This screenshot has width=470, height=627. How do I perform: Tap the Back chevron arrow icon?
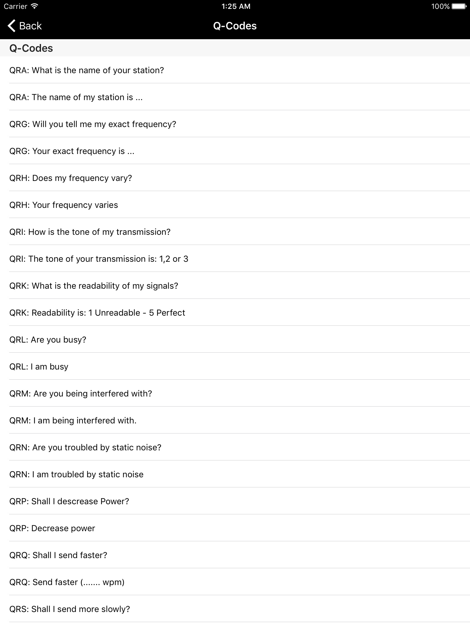(12, 26)
